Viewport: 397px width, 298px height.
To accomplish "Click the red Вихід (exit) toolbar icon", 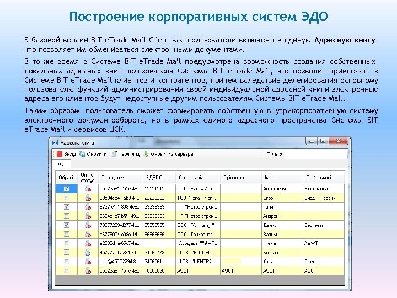I will [60, 154].
